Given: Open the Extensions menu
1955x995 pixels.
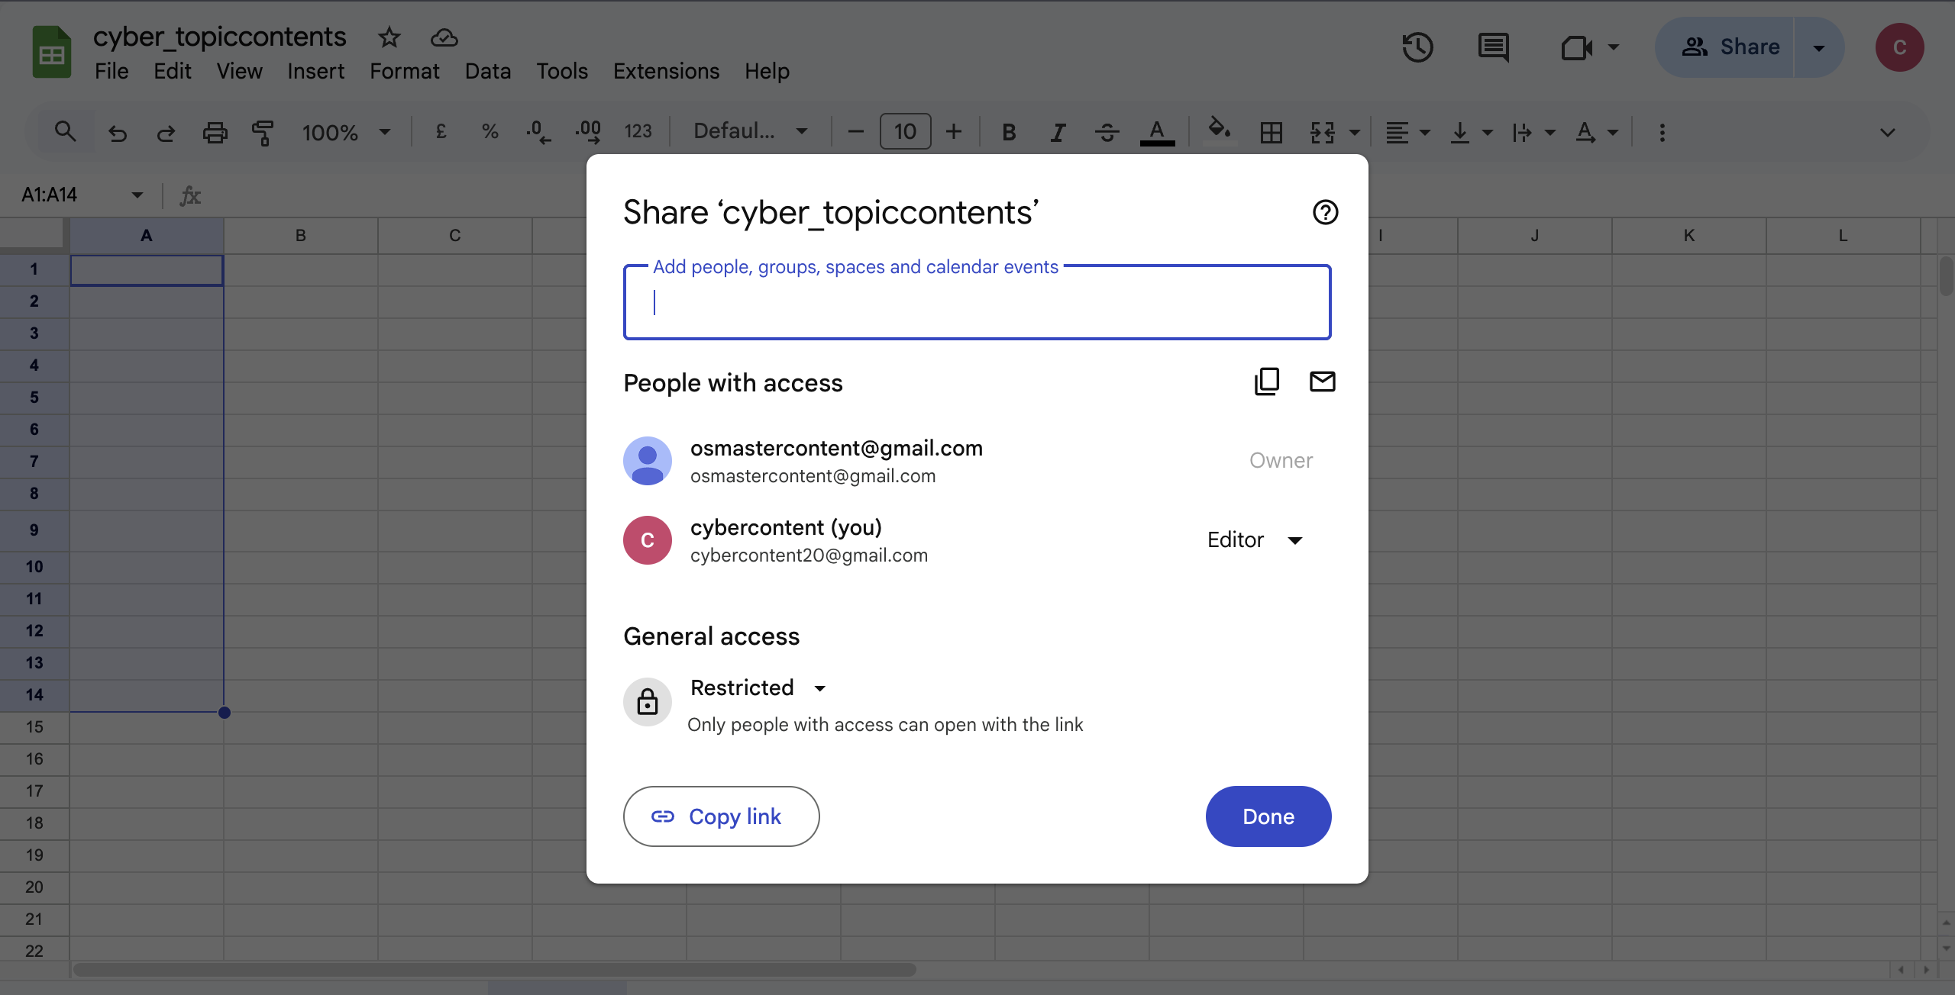Looking at the screenshot, I should coord(665,70).
